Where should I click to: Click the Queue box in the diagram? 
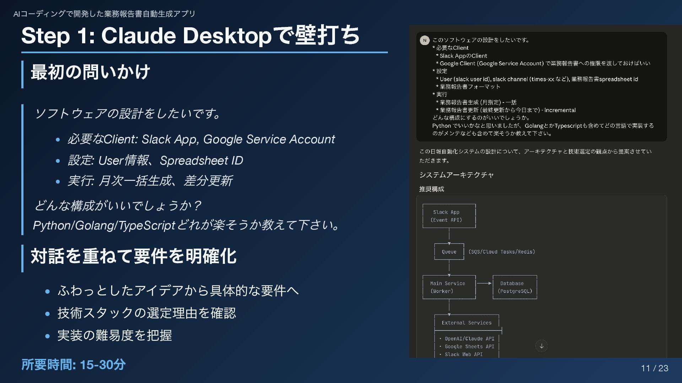449,252
